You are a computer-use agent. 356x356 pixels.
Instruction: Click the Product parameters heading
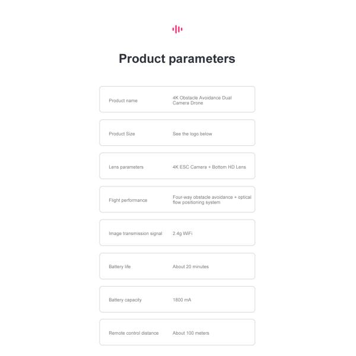pyautogui.click(x=177, y=59)
